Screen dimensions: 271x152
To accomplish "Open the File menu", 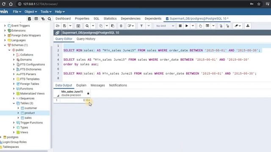I will [17, 12].
